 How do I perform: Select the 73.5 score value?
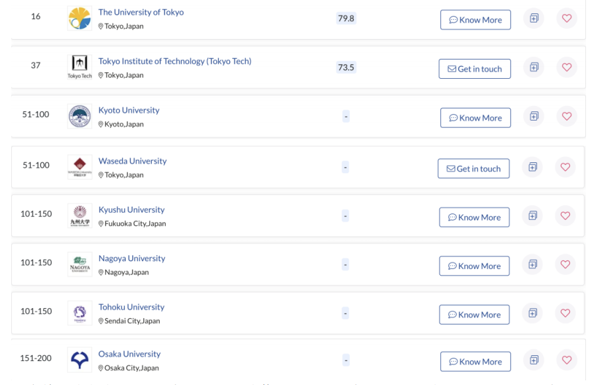tap(346, 67)
